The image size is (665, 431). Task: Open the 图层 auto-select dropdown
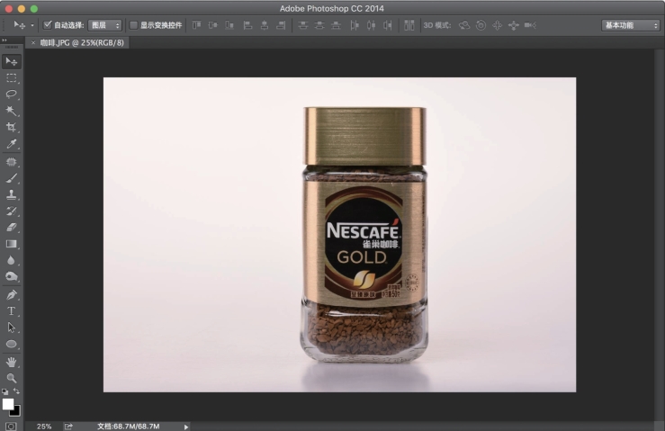coord(105,25)
